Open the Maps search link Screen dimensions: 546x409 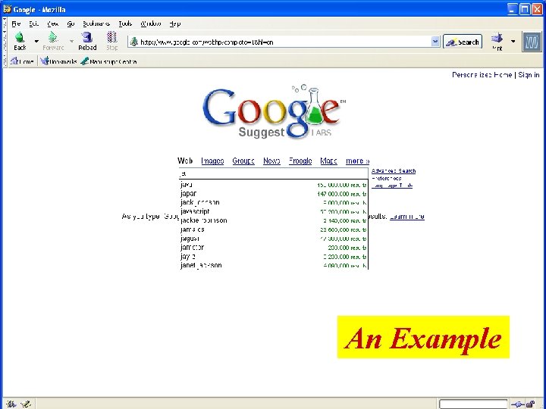pyautogui.click(x=328, y=161)
